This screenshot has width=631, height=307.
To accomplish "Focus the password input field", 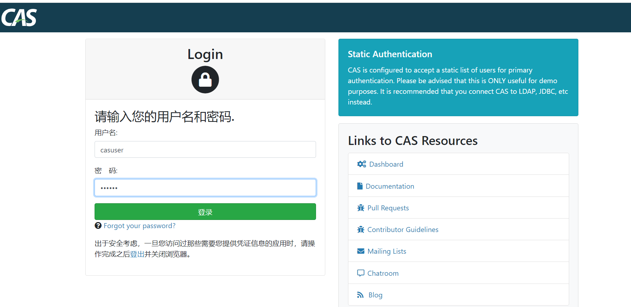I will (x=205, y=188).
